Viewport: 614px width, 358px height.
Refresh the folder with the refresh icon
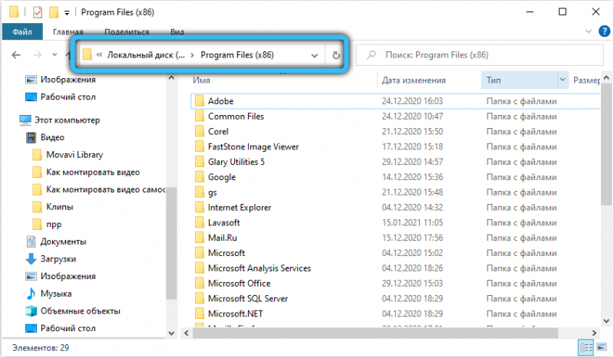click(336, 55)
